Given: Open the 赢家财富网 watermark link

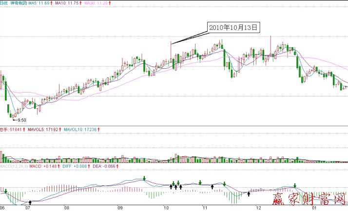Looking at the screenshot, I should click(309, 200).
